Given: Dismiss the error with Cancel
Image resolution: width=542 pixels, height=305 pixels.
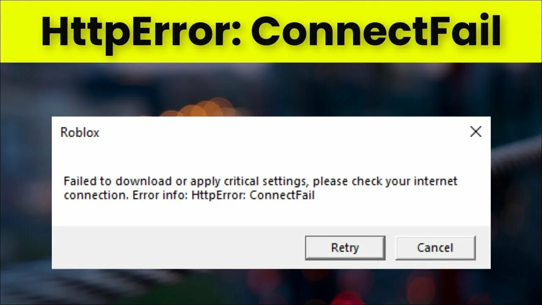Looking at the screenshot, I should point(435,248).
